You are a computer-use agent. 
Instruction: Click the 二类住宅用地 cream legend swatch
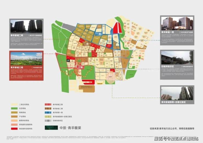coord(14,104)
